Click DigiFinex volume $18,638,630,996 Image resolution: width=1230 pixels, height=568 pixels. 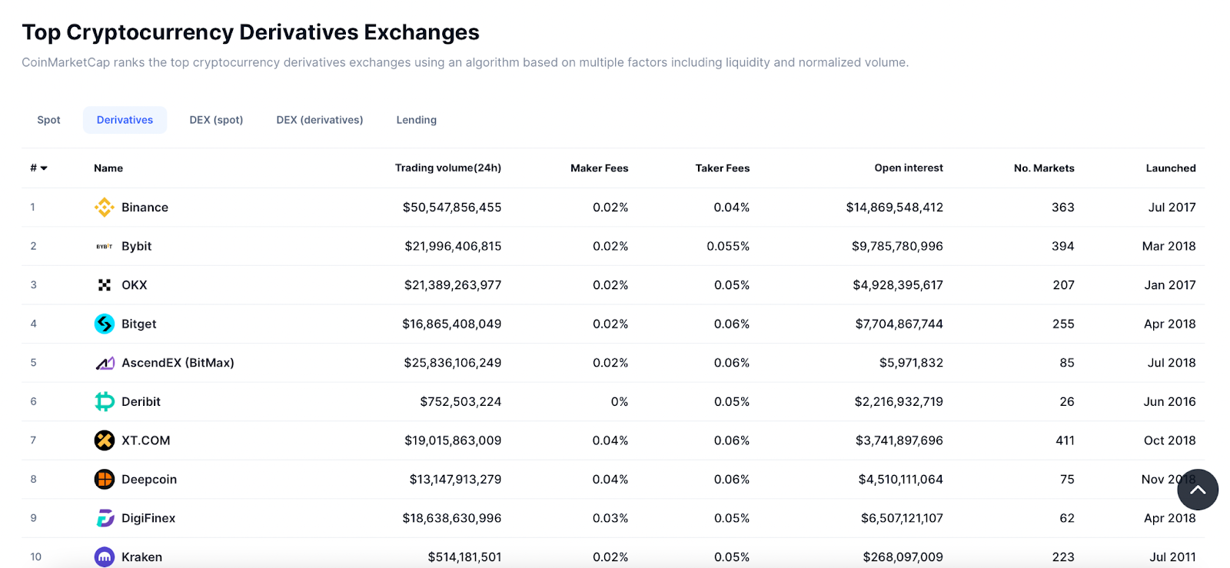point(452,518)
